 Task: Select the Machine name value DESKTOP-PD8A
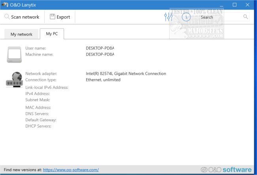[x=100, y=55]
